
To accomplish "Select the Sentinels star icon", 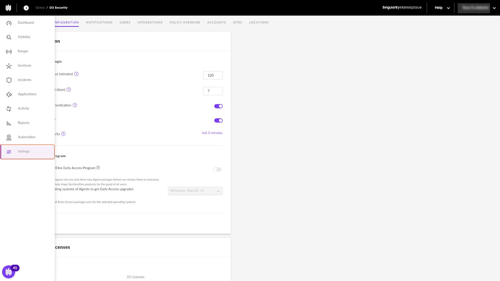I will point(9,66).
